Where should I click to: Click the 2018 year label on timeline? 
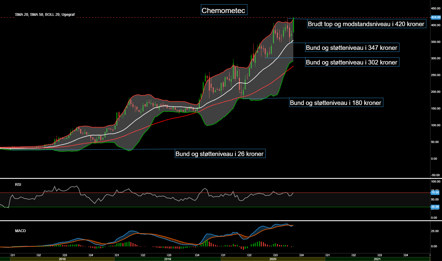[62, 259]
